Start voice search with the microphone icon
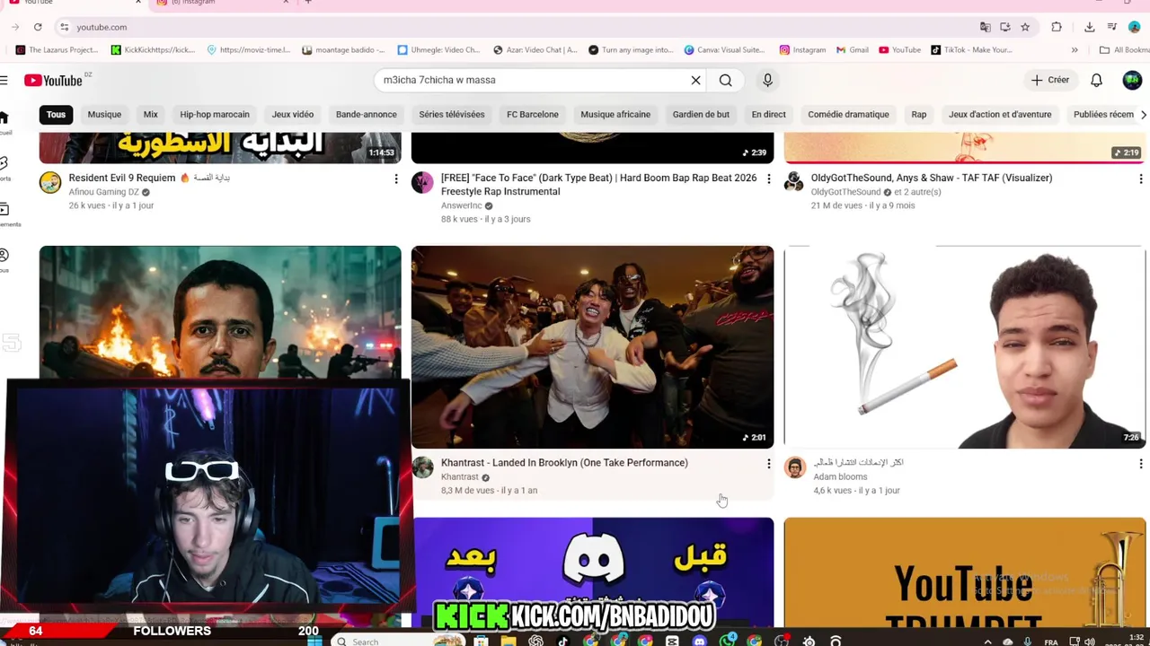This screenshot has height=646, width=1150. 767,80
